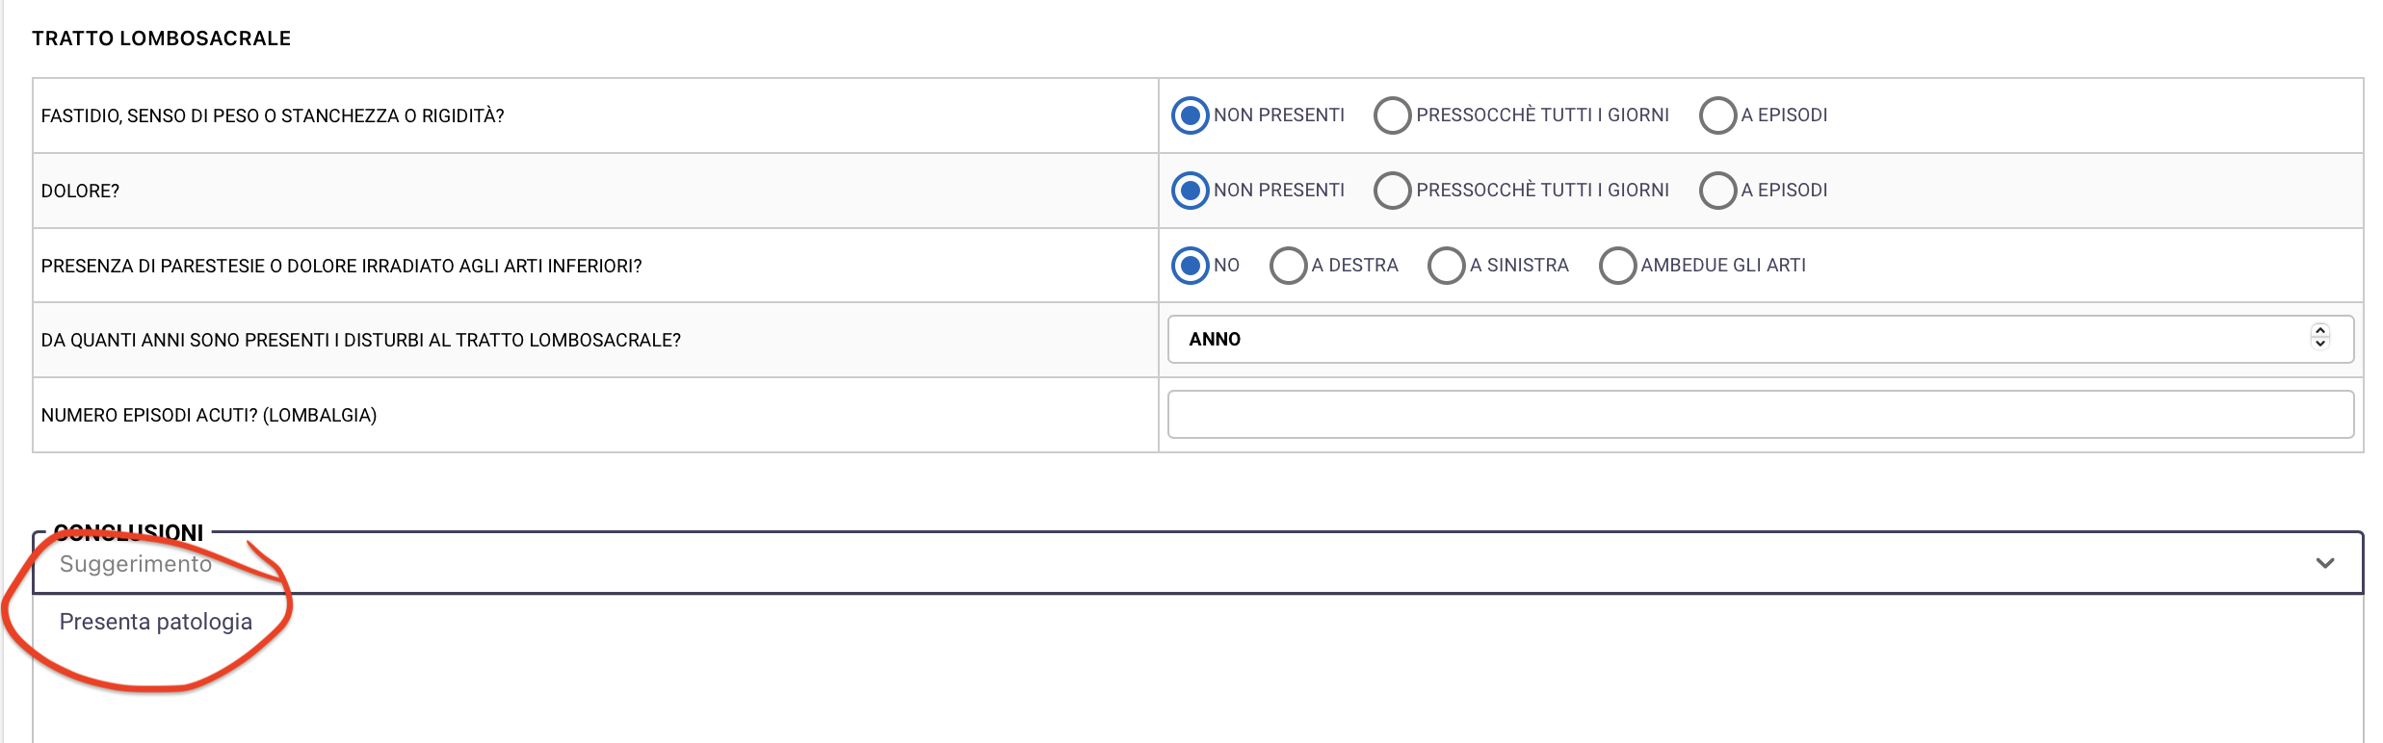Image resolution: width=2383 pixels, height=743 pixels.
Task: Click the Suggerimento field in Conclusioni
Action: point(1156,564)
